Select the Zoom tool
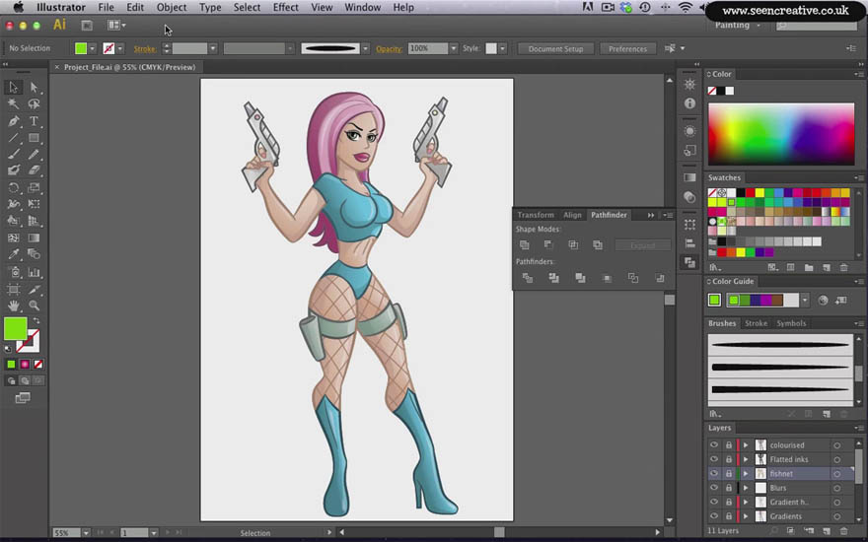 click(x=34, y=305)
